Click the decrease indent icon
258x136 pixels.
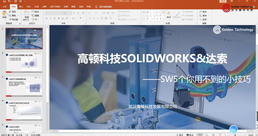pos(104,13)
